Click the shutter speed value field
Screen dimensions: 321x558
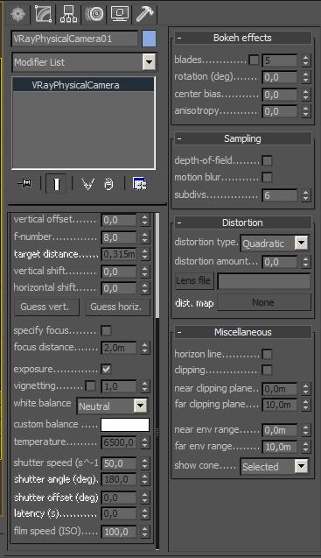(119, 463)
